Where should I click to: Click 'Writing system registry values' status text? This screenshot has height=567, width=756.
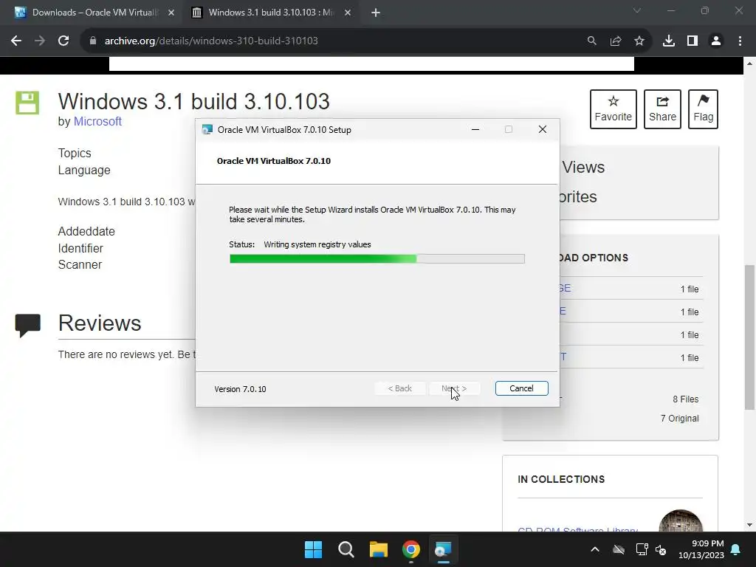tap(317, 244)
